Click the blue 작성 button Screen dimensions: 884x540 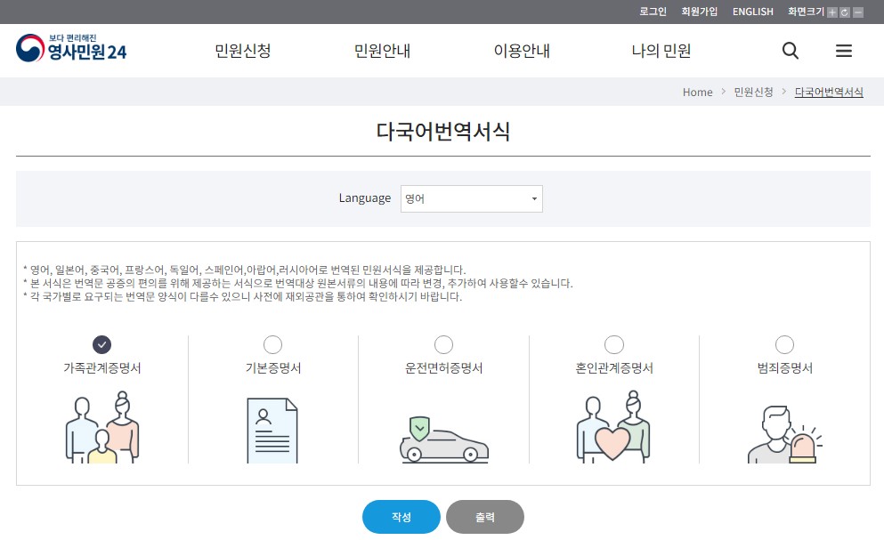coord(401,517)
